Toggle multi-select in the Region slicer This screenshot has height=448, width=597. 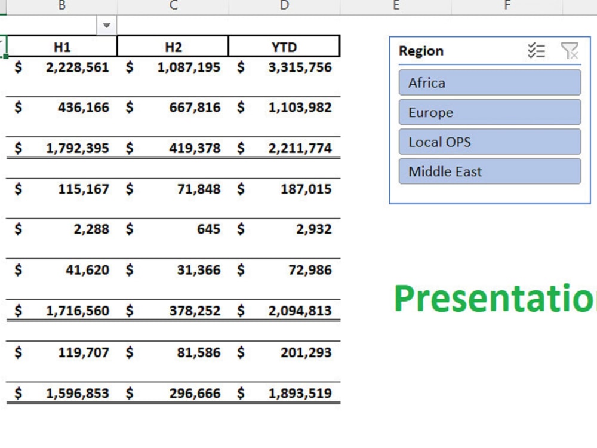coord(537,51)
